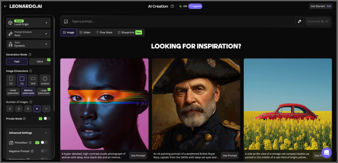The width and height of the screenshot is (338, 163).
Task: Toggle the PhotoReal switch
Action: coord(44,143)
